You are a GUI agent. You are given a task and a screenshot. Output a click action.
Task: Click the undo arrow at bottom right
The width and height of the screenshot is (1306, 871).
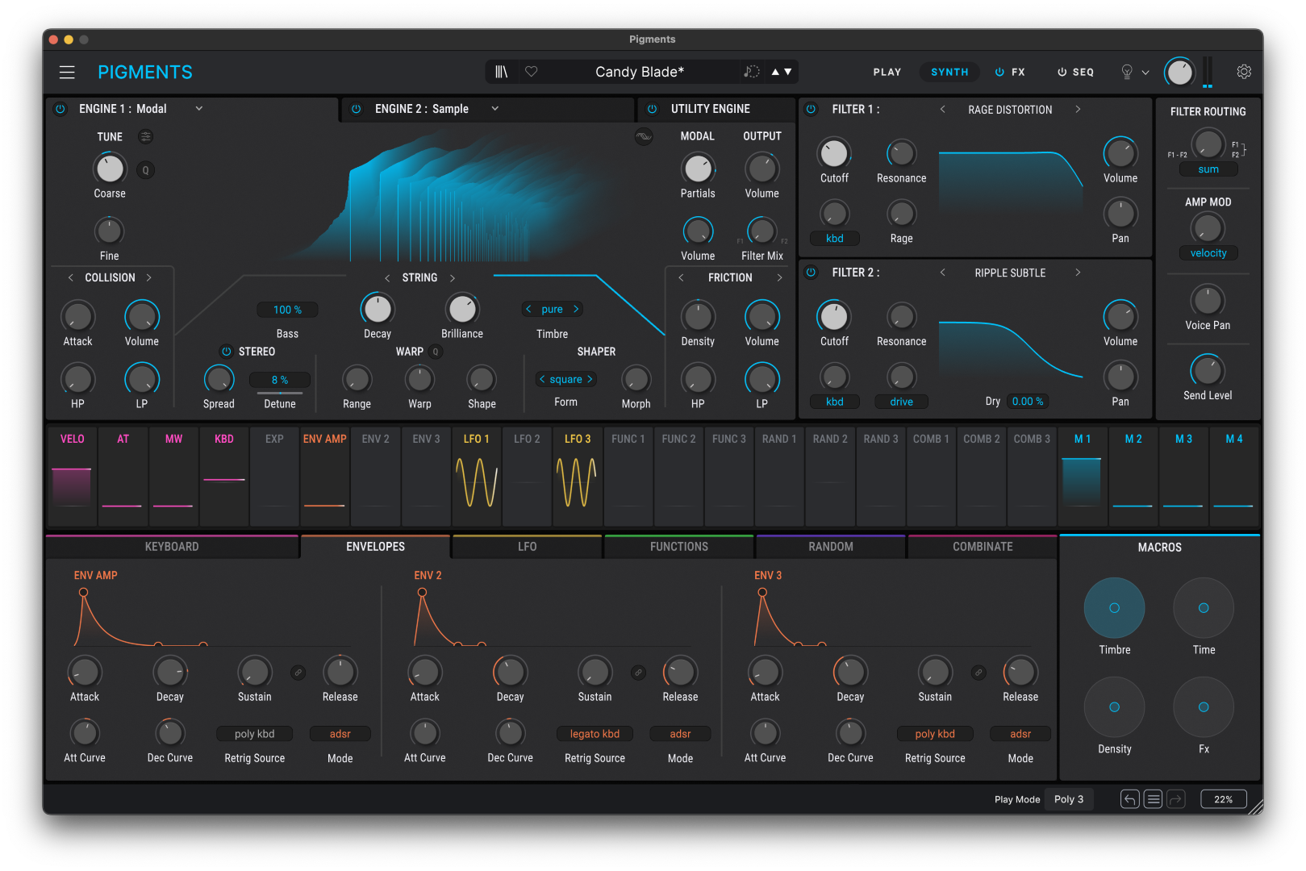point(1129,798)
